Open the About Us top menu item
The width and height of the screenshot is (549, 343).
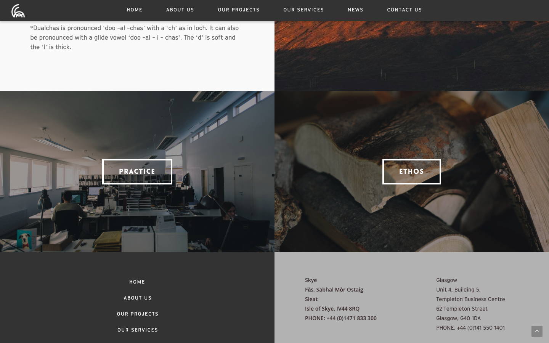[x=180, y=10]
